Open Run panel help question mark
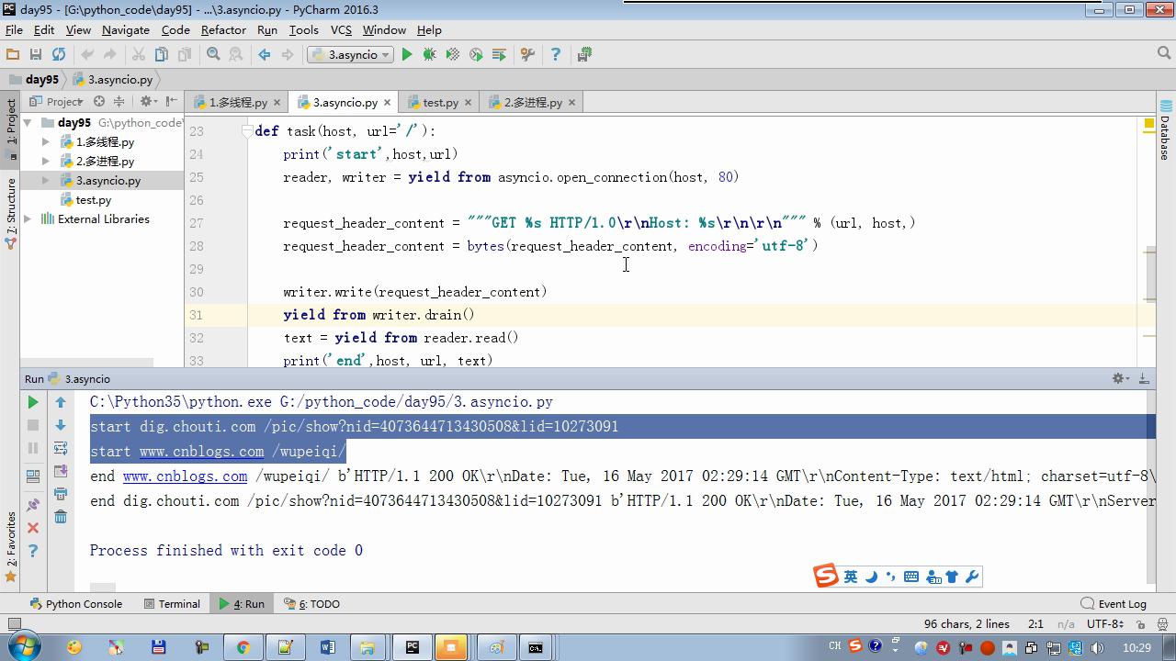This screenshot has height=661, width=1176. [x=33, y=551]
